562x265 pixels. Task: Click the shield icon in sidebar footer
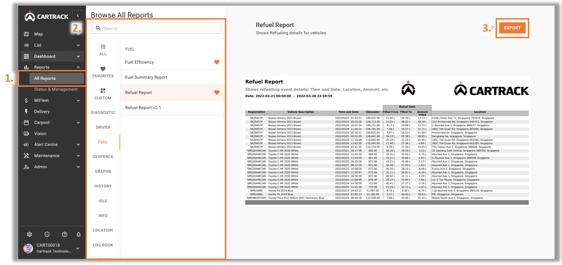[x=47, y=234]
